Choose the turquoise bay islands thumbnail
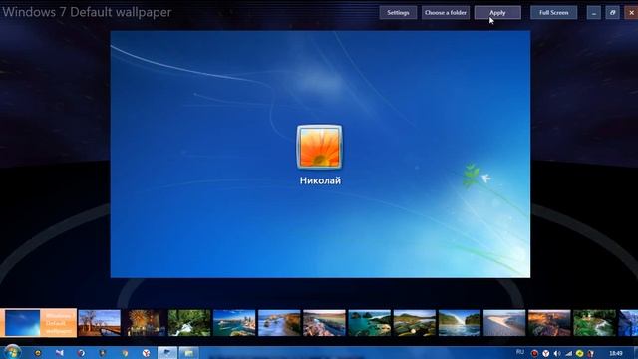This screenshot has height=359, width=638. (370, 323)
